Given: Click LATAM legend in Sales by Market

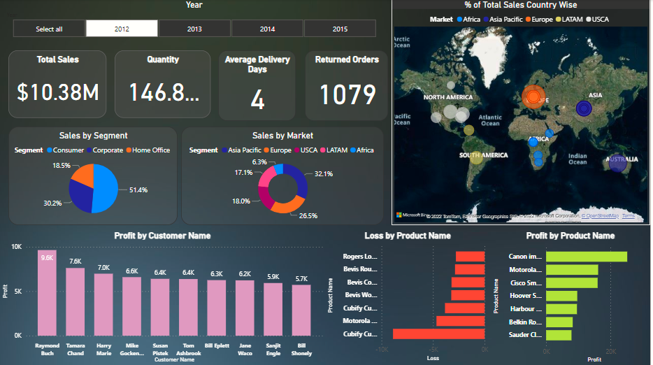Looking at the screenshot, I should tap(334, 150).
